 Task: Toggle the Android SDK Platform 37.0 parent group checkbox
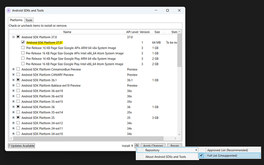(x=18, y=37)
